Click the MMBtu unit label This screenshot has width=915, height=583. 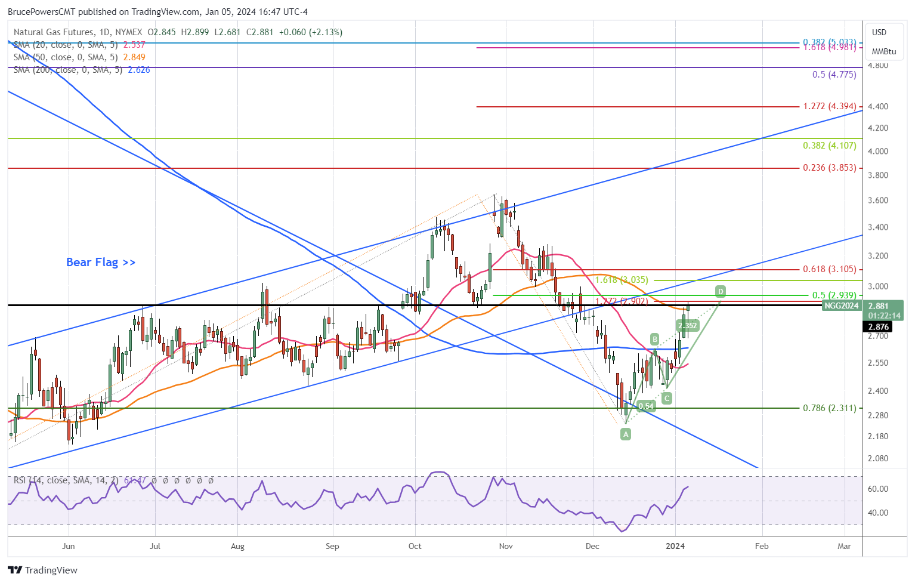point(884,51)
